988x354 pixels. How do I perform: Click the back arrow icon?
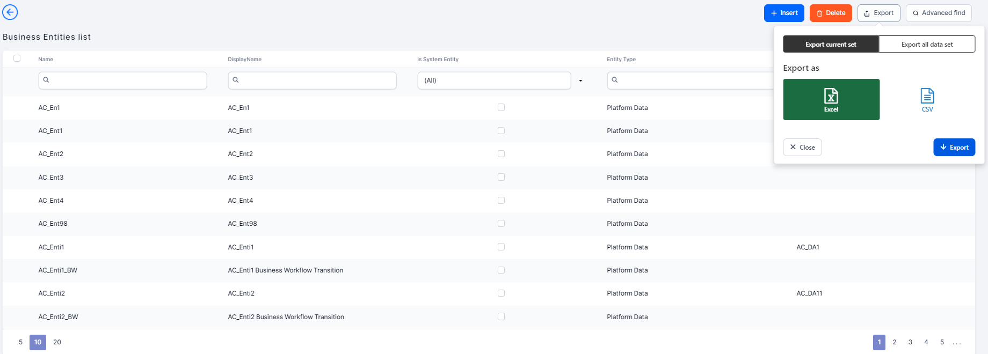coord(10,12)
